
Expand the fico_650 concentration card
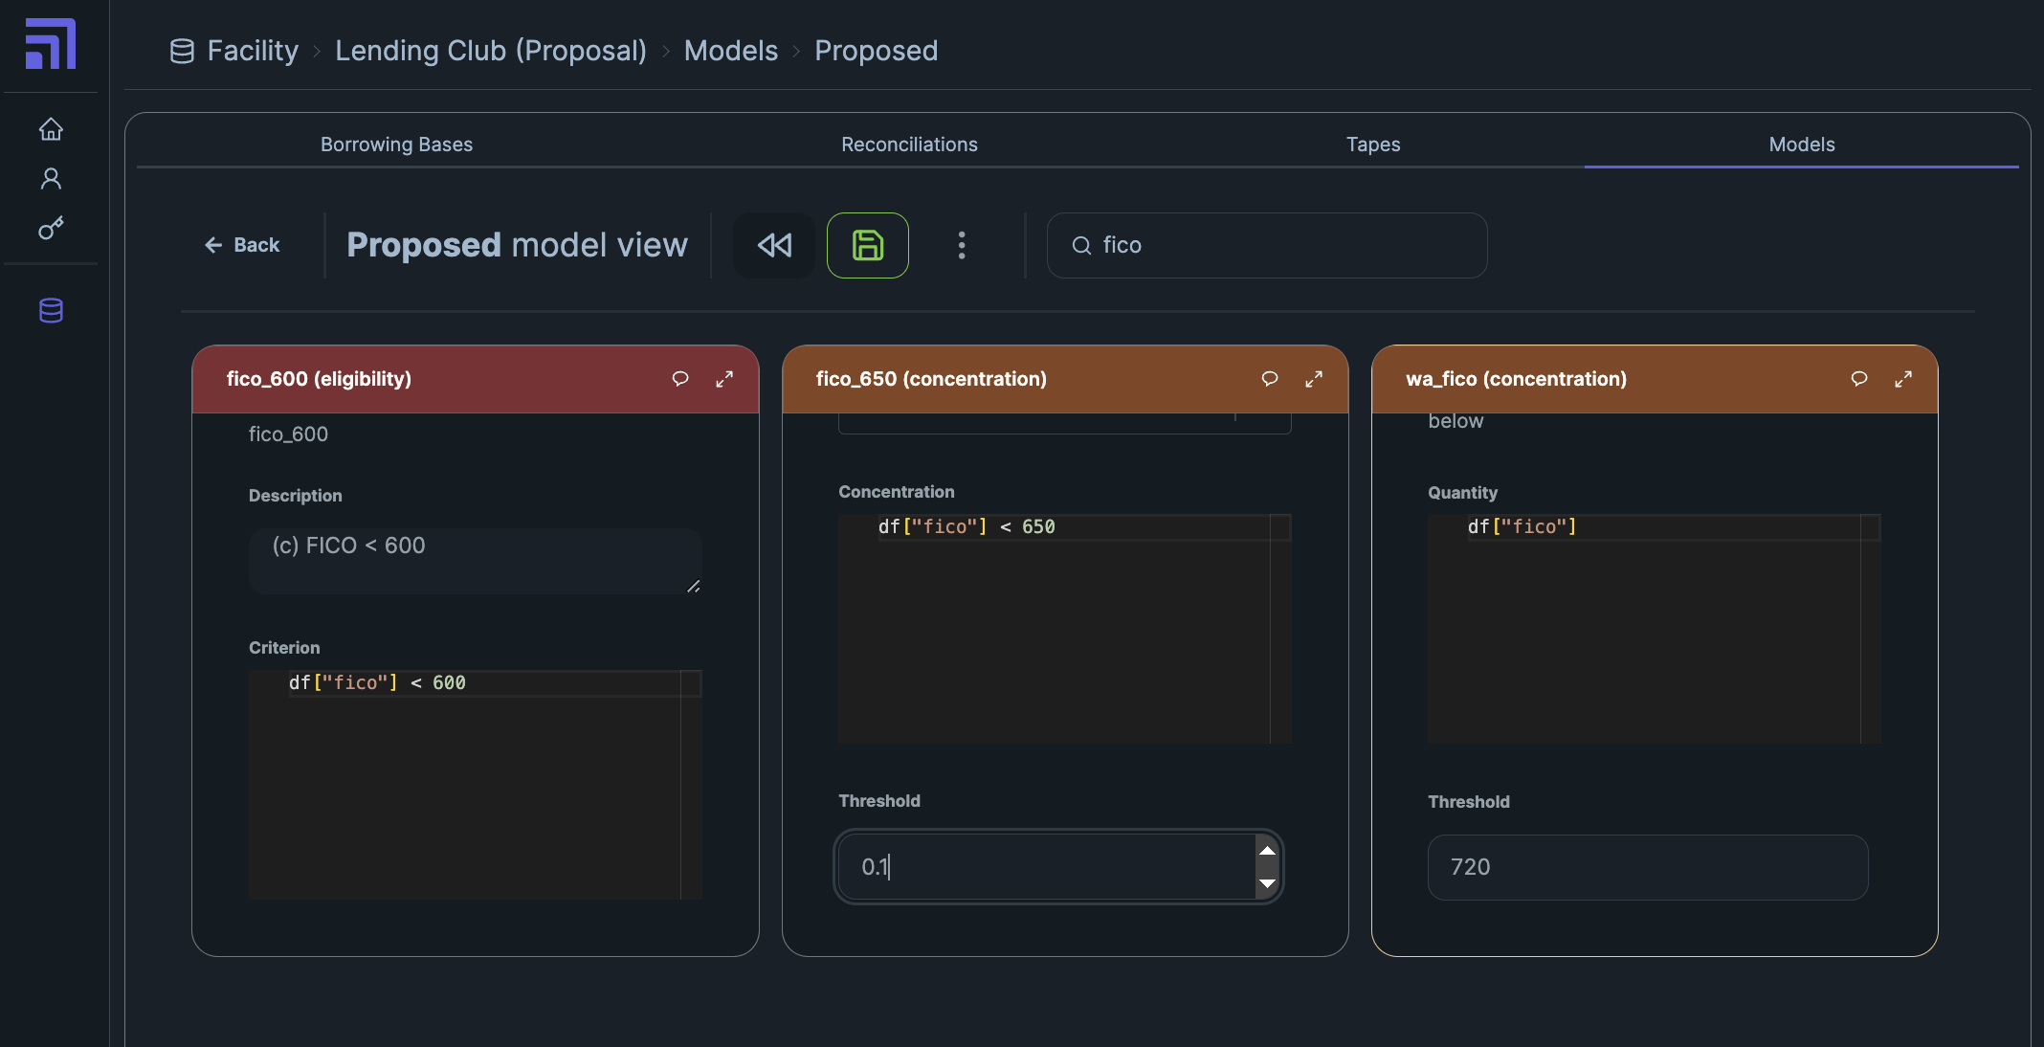tap(1314, 379)
